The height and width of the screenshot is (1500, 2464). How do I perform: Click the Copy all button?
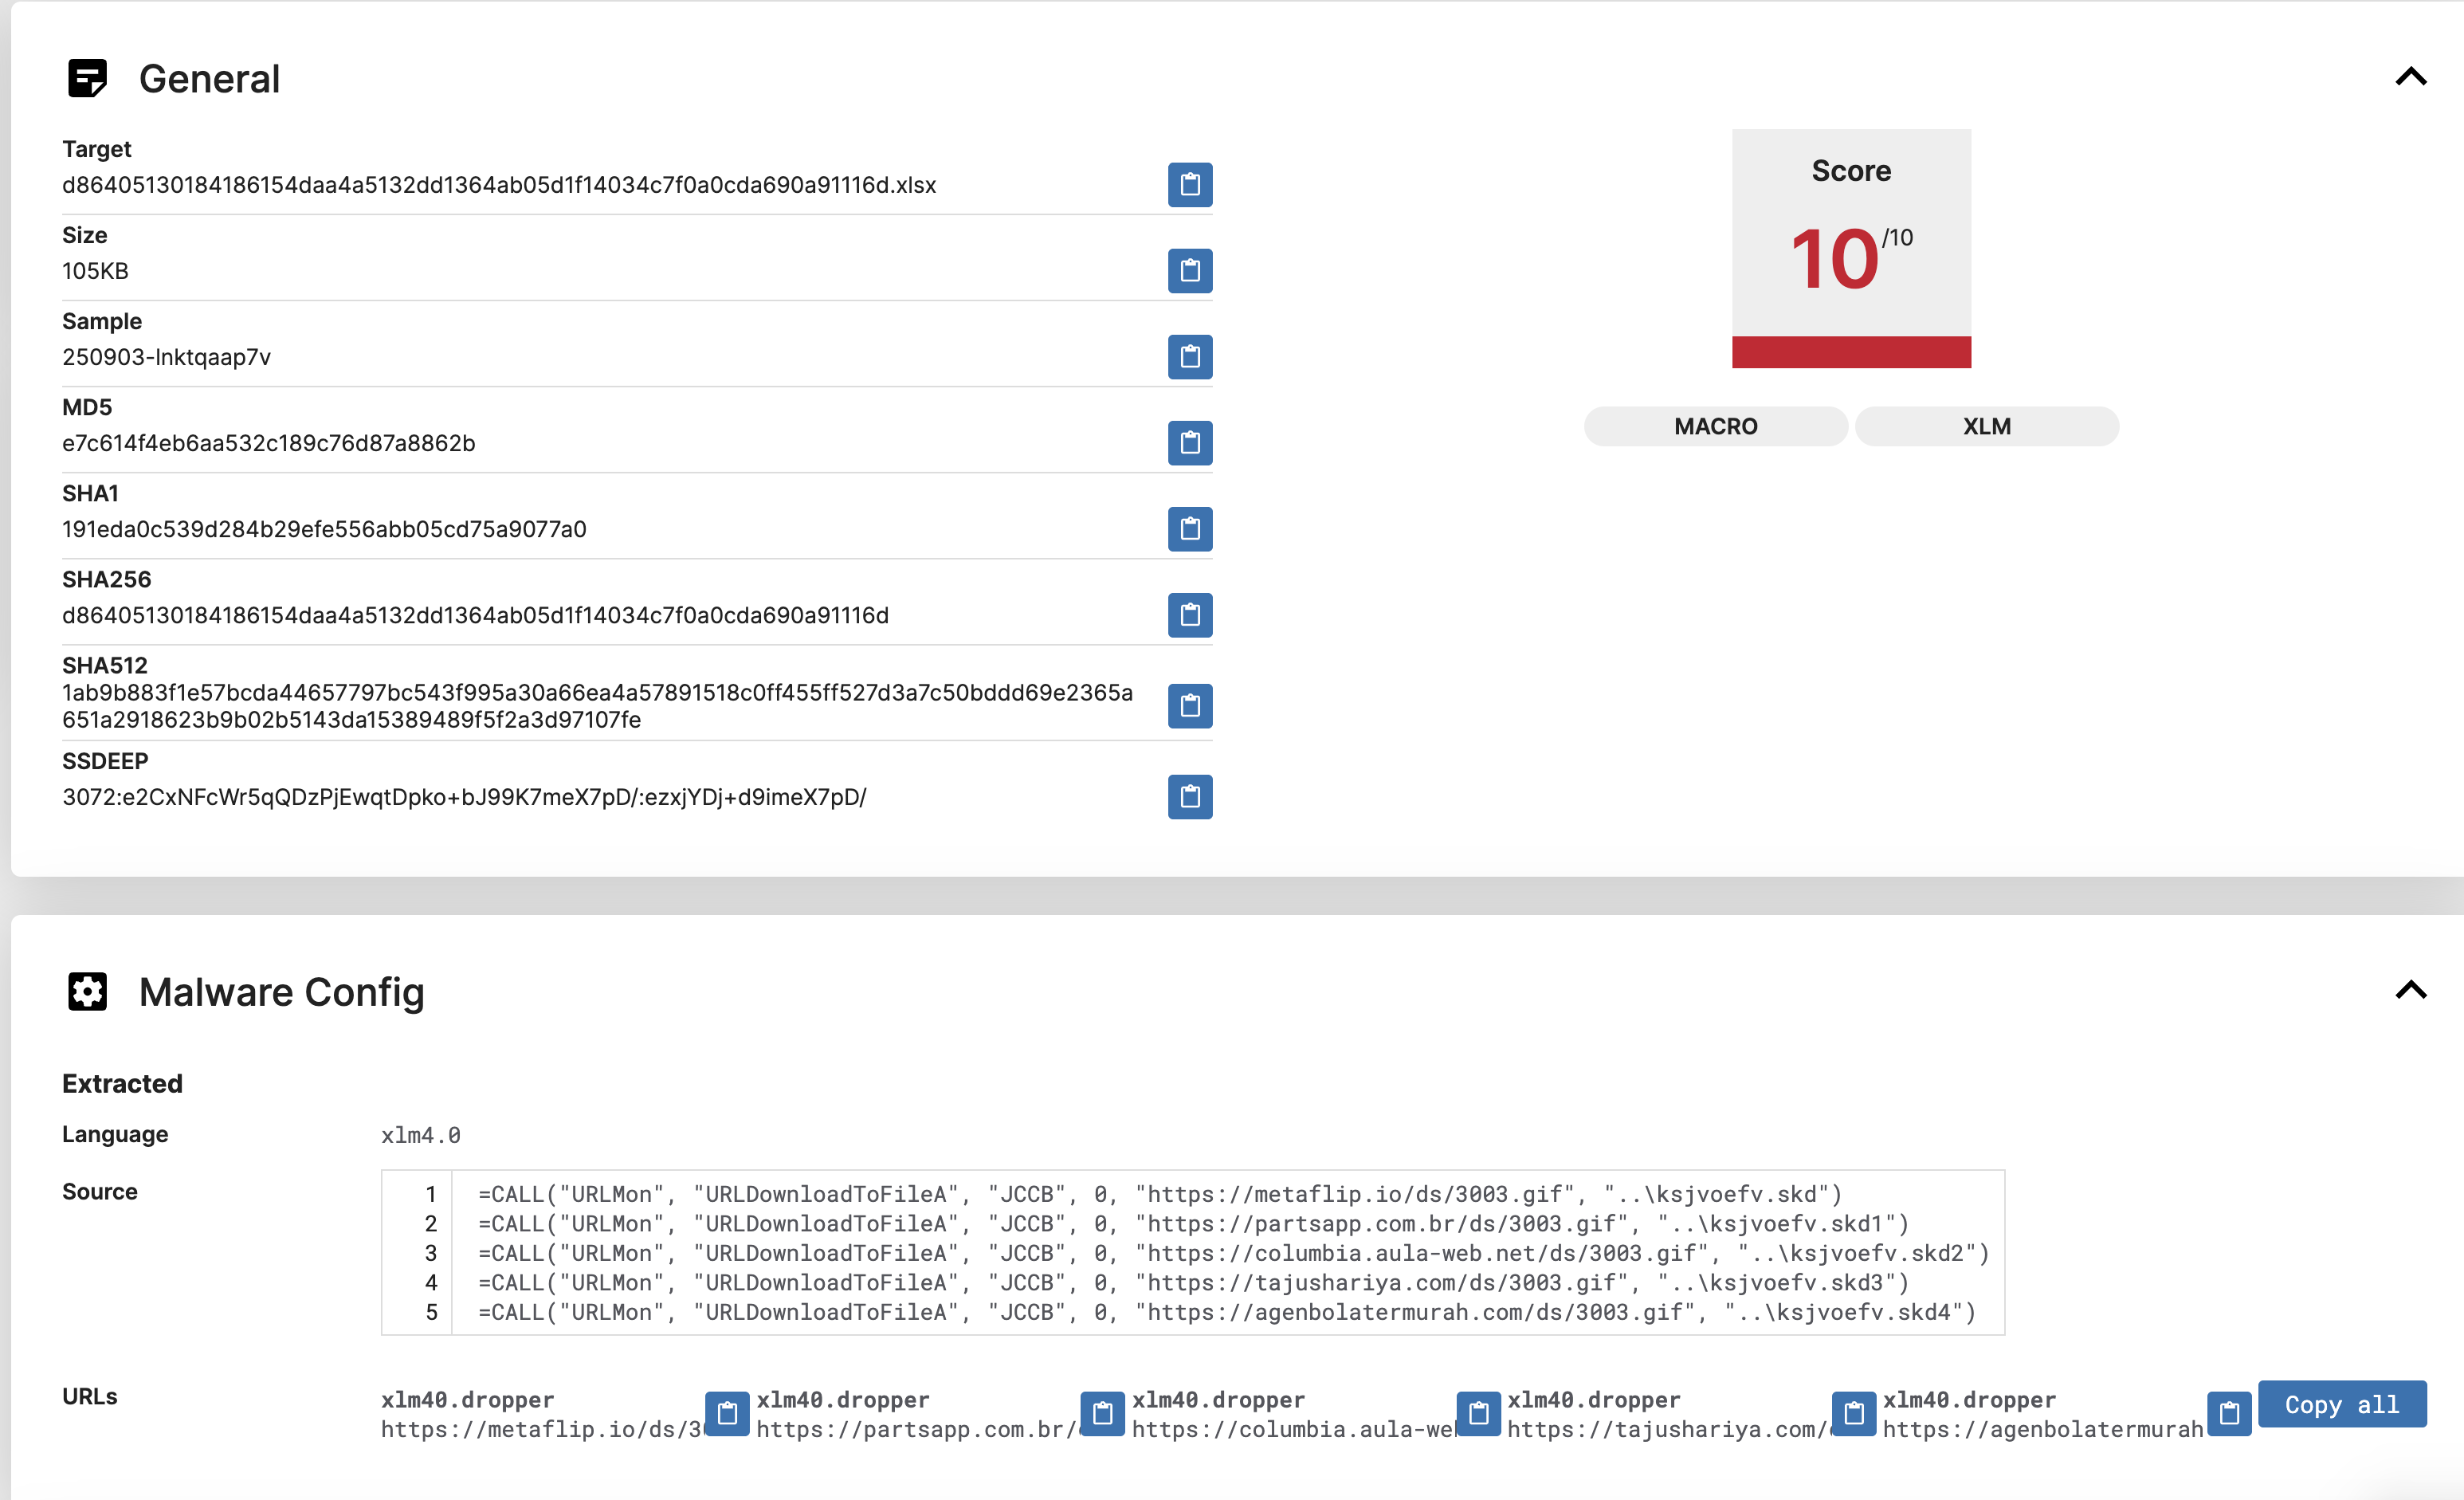(x=2341, y=1404)
